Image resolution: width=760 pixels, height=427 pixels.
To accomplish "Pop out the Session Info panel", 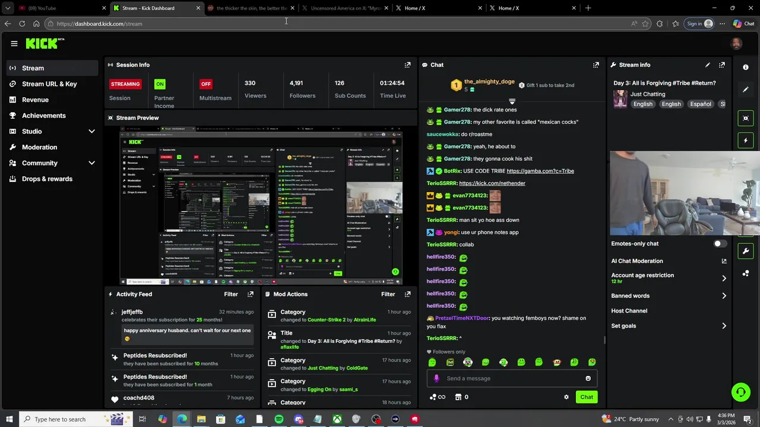I will tap(407, 65).
